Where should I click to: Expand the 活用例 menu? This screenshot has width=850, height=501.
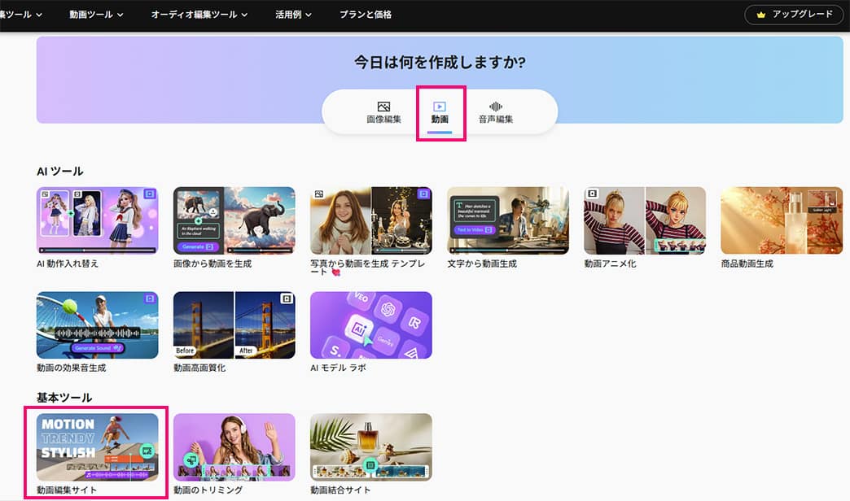[293, 15]
